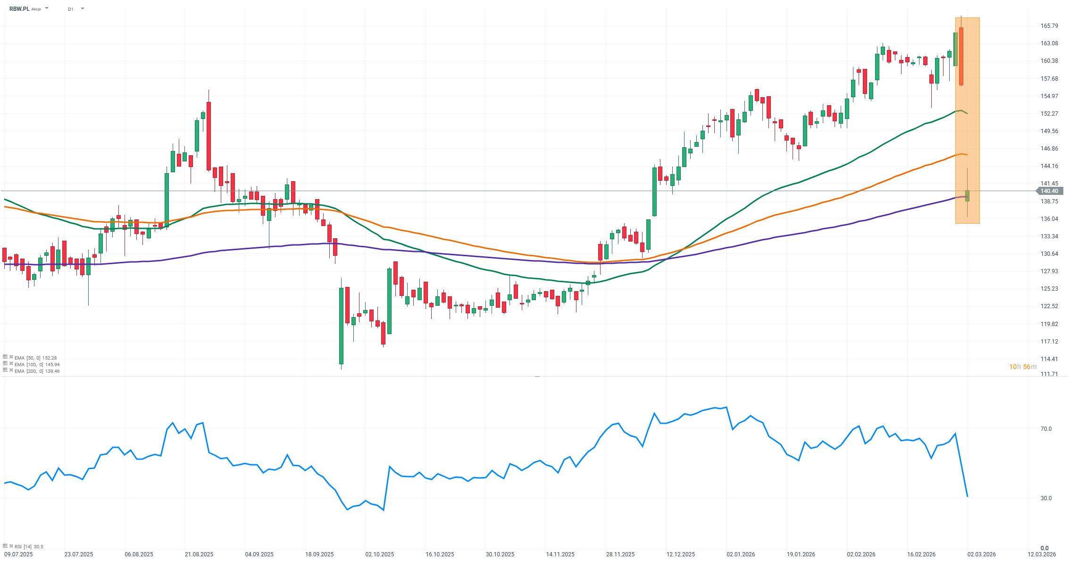Click the 70.0 RSI level label
This screenshot has width=1069, height=562.
[x=1046, y=429]
